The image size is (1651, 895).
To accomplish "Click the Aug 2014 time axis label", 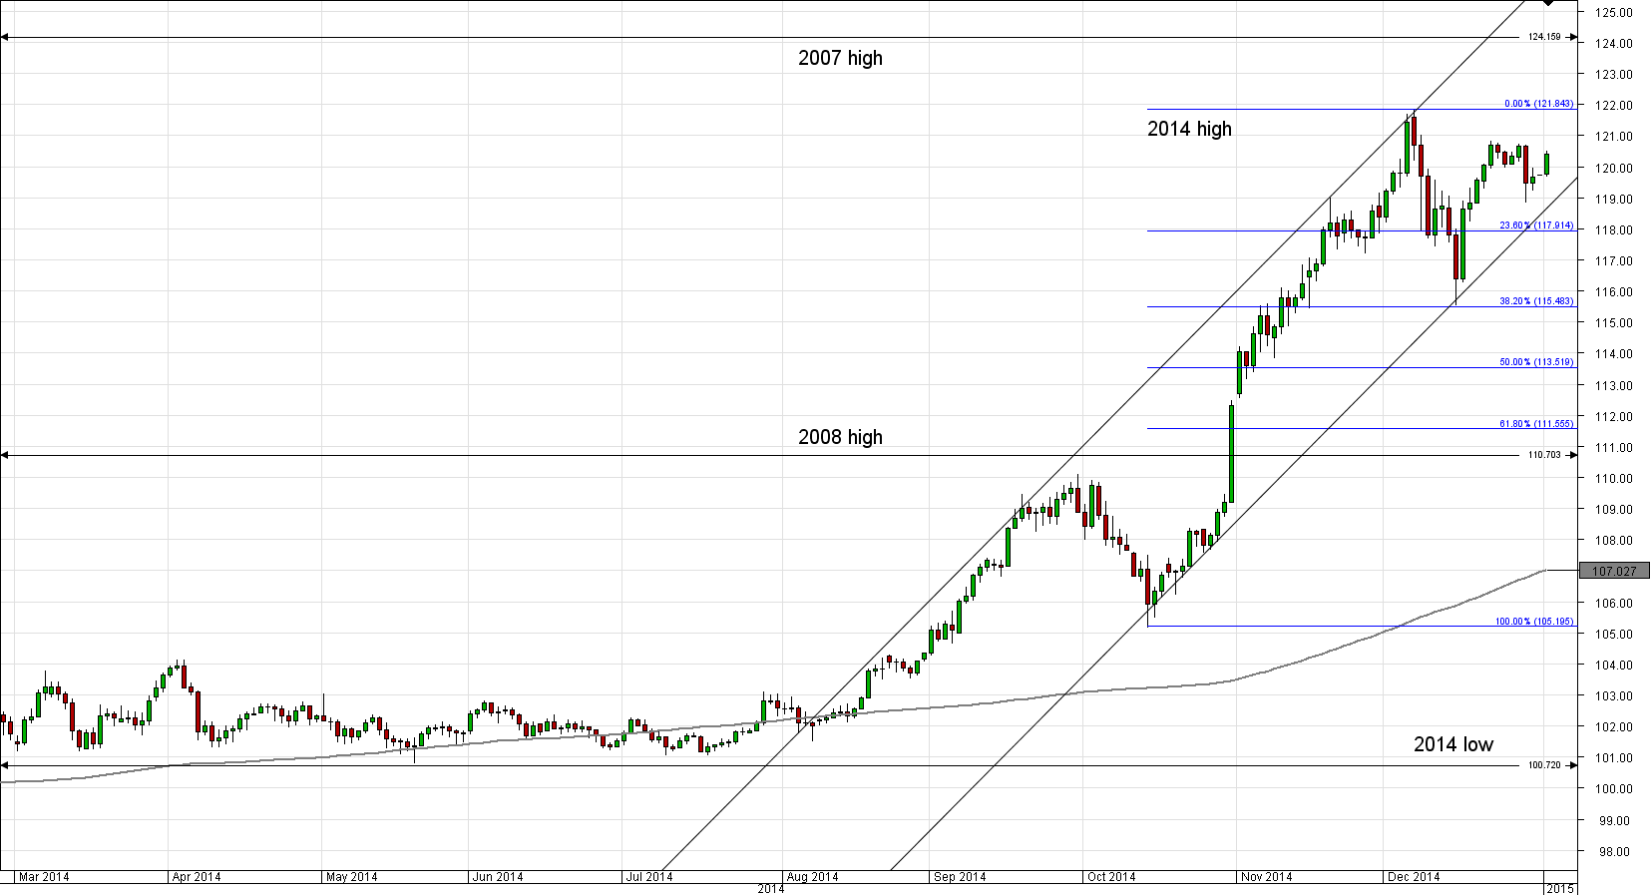I will (813, 877).
